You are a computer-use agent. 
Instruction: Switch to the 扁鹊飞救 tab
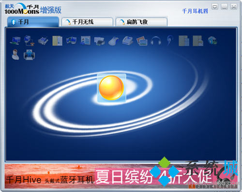pos(141,22)
